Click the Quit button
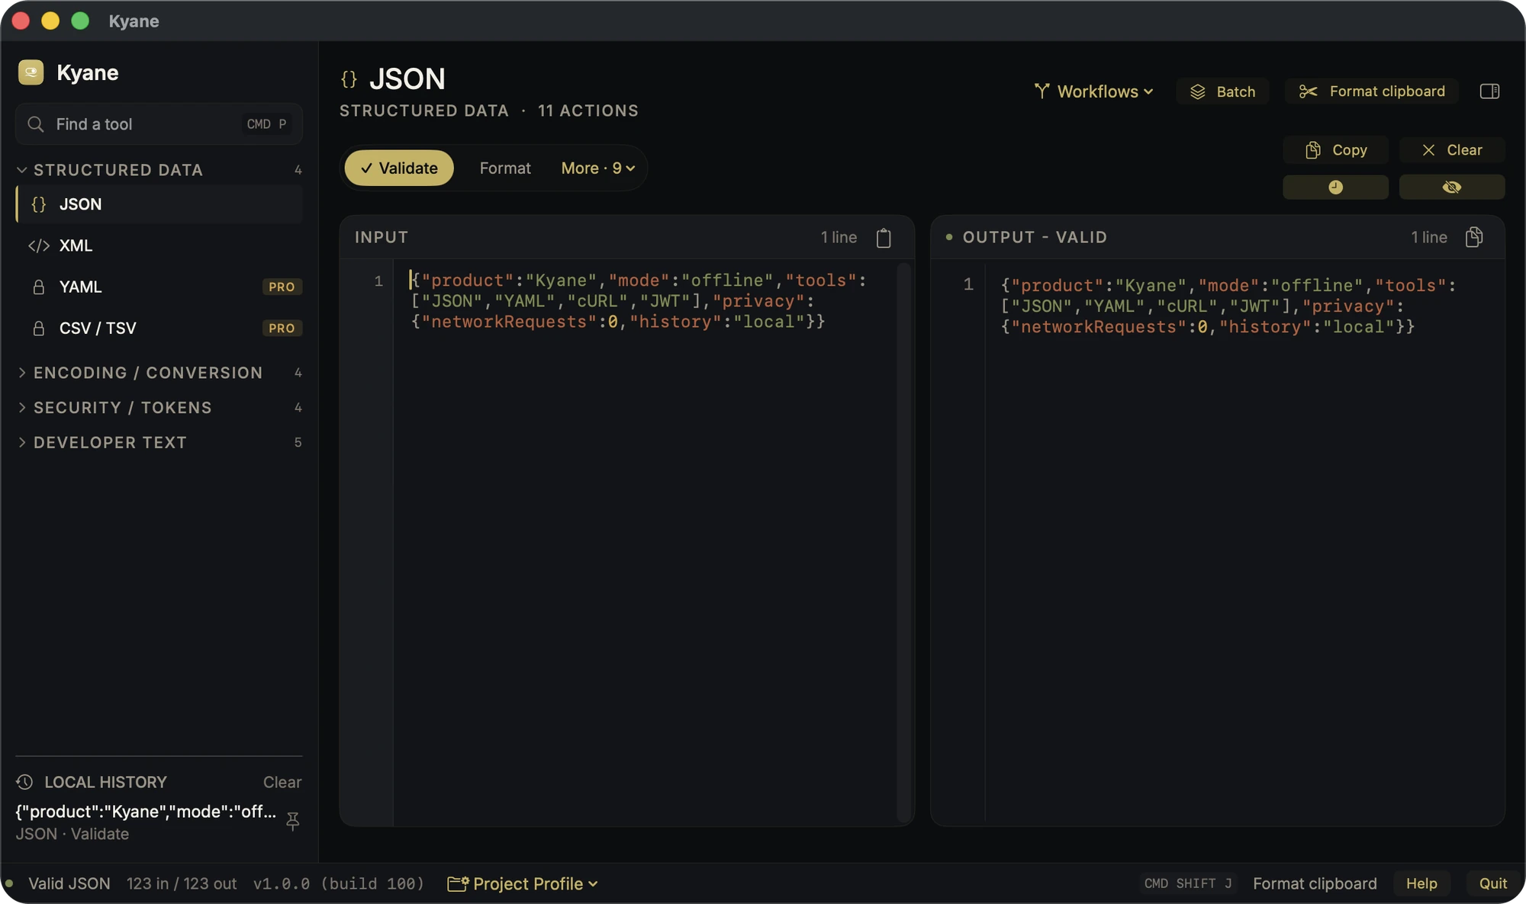This screenshot has height=904, width=1526. [1492, 883]
